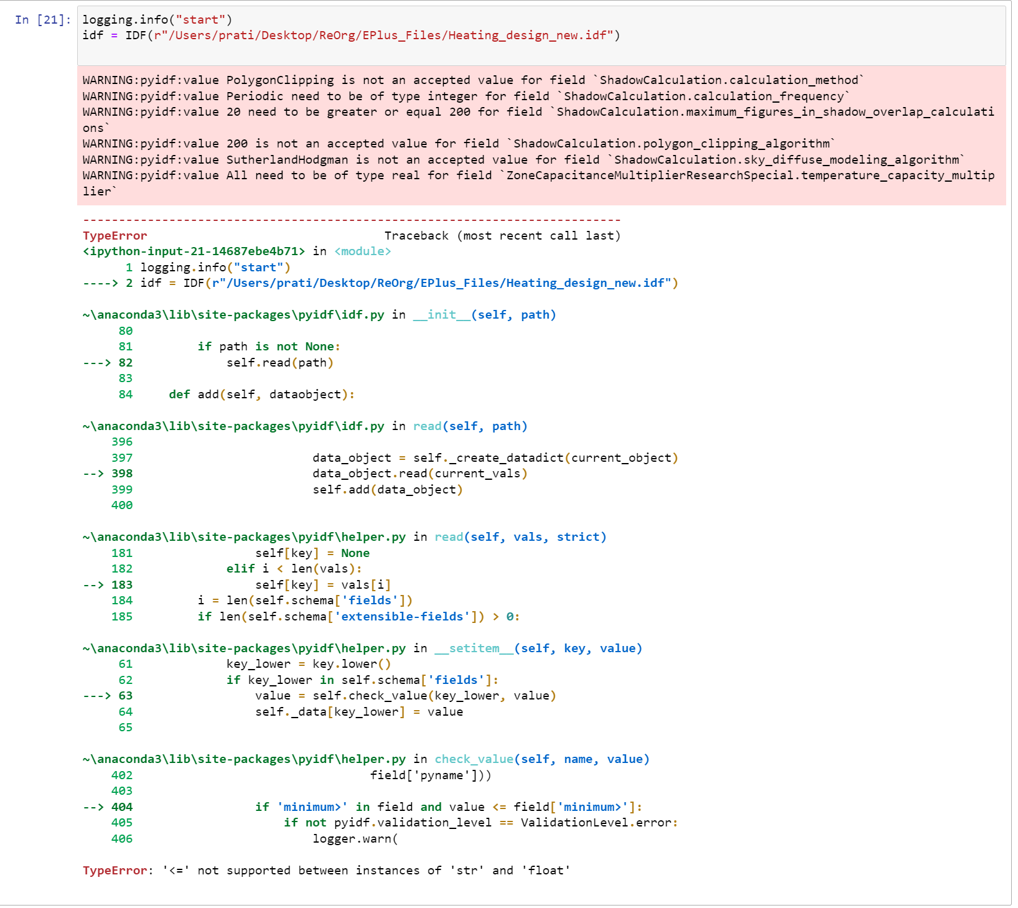This screenshot has width=1018, height=908.
Task: Click the line 185 extensible-fields condition
Action: point(315,617)
